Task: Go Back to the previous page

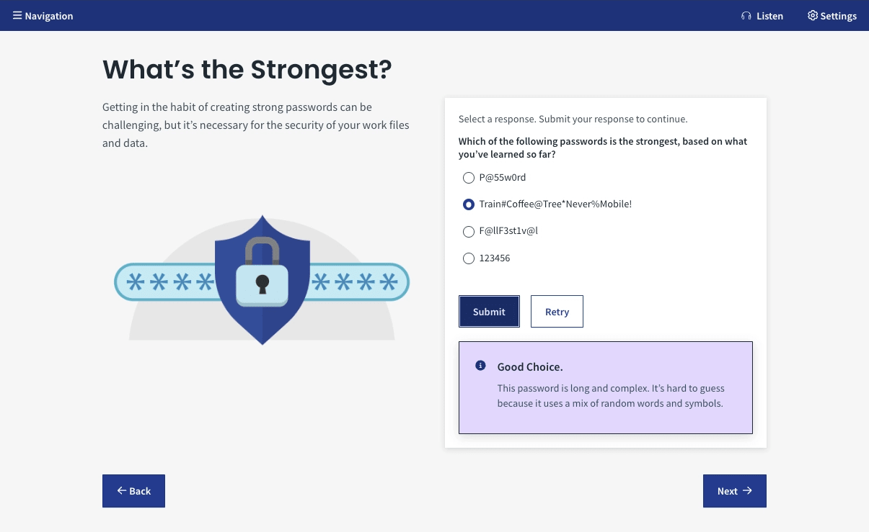Action: pos(133,491)
